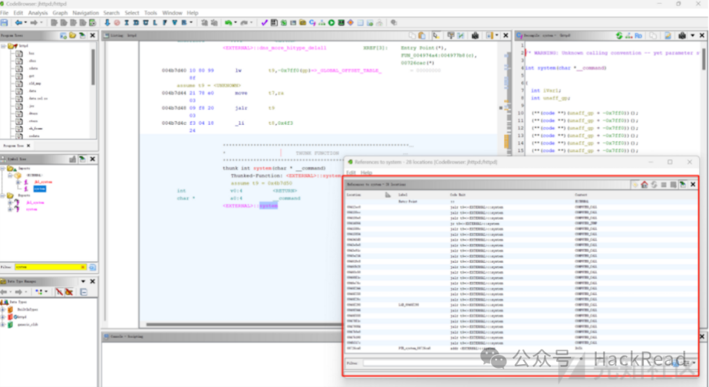Close the Decompile panel

[702, 35]
